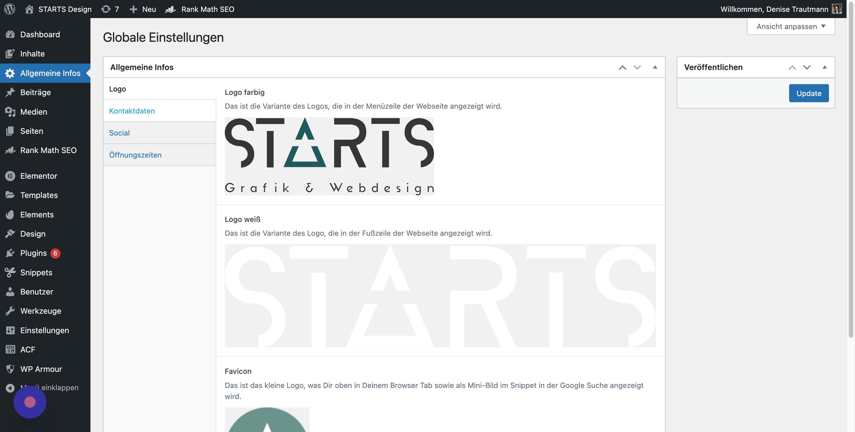Click the Einstellungen sliders icon

(x=10, y=330)
